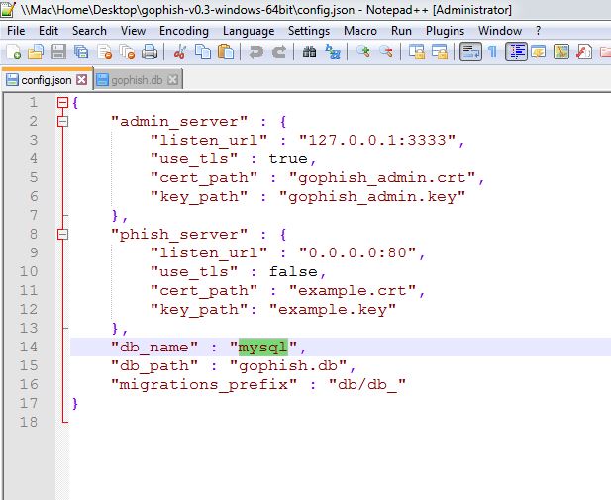611x500 pixels.
Task: Toggle word wrap toolbar button
Action: (470, 51)
